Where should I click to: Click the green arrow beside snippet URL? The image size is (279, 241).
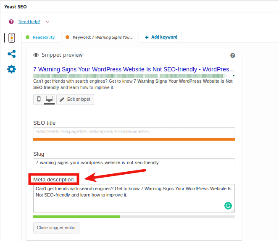tap(234, 76)
